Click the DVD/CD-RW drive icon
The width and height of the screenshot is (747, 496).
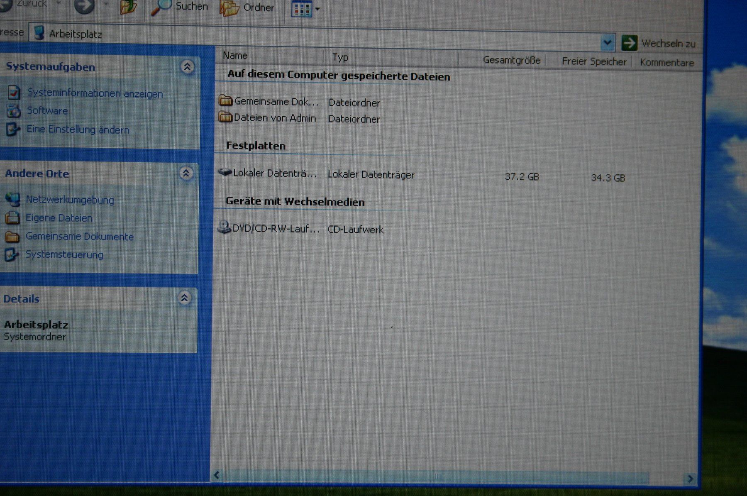(x=224, y=227)
